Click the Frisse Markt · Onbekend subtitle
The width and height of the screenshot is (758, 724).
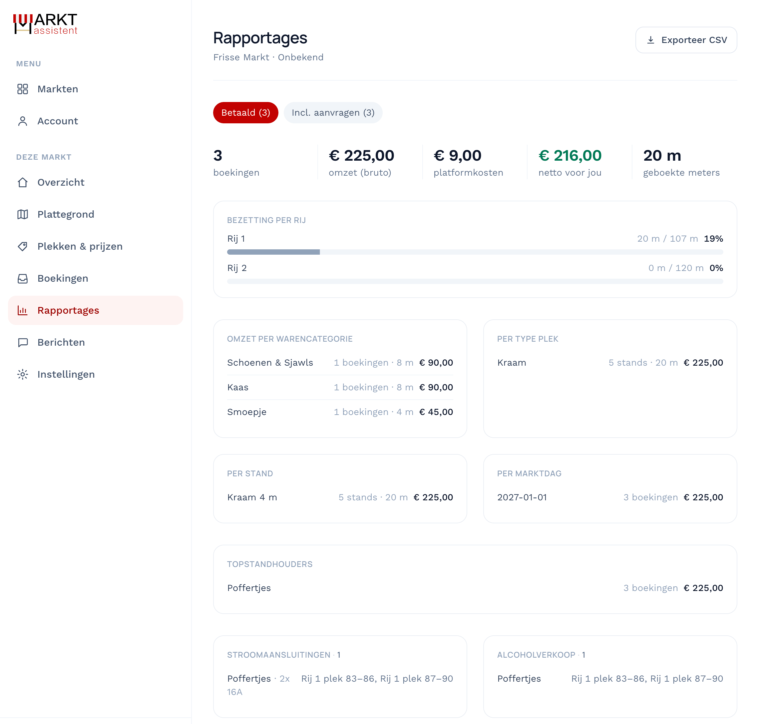pyautogui.click(x=268, y=58)
